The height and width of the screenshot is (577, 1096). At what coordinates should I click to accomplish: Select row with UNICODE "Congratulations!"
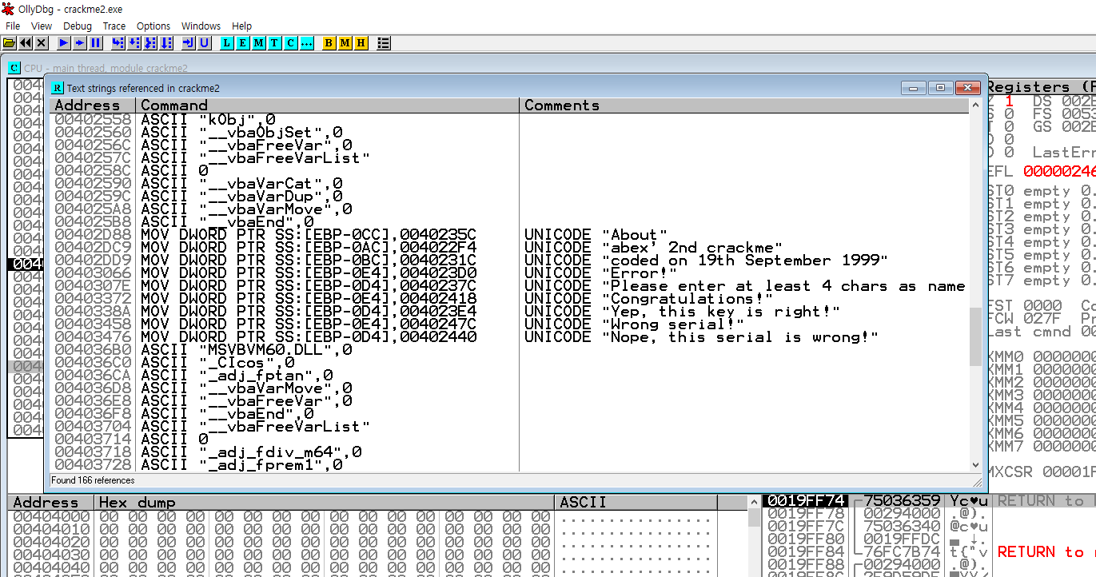tap(509, 299)
